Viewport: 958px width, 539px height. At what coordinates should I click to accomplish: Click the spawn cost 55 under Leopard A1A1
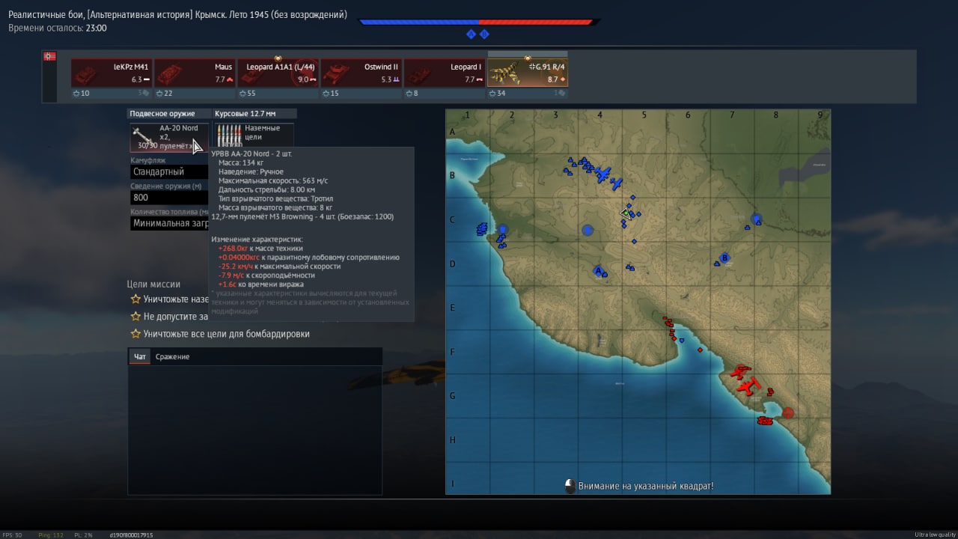tap(248, 94)
